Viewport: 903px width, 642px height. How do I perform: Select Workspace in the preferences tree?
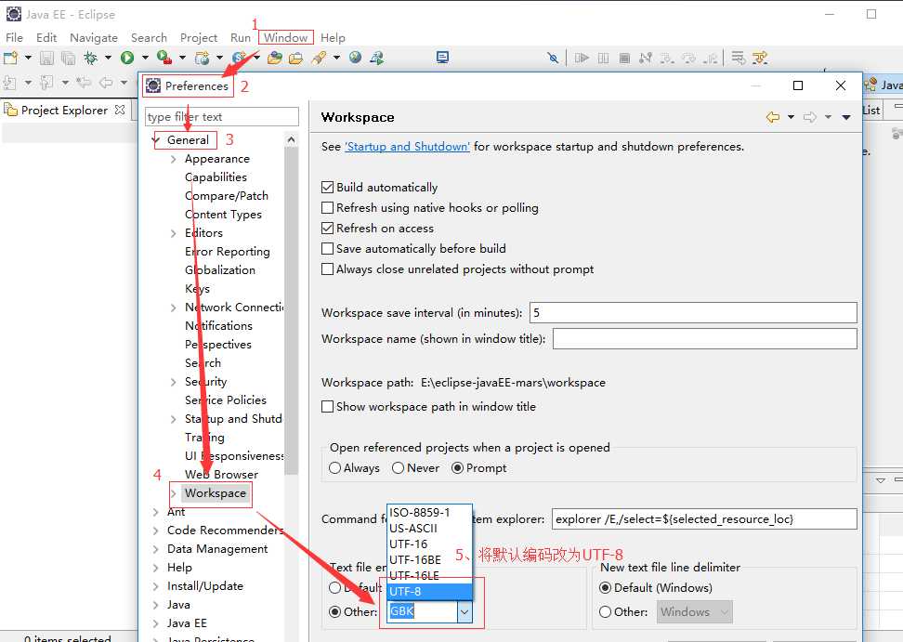pyautogui.click(x=216, y=493)
